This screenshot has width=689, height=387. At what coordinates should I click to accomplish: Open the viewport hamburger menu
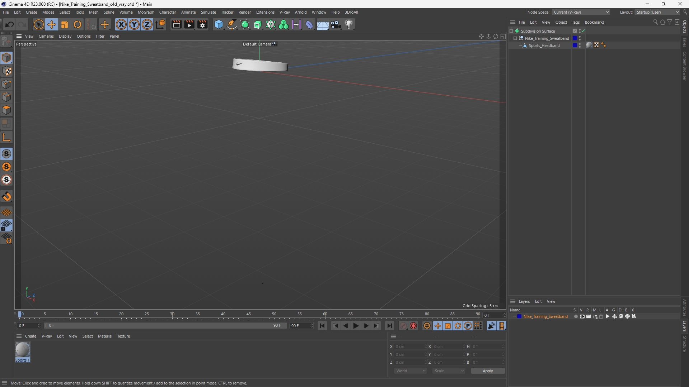tap(19, 36)
